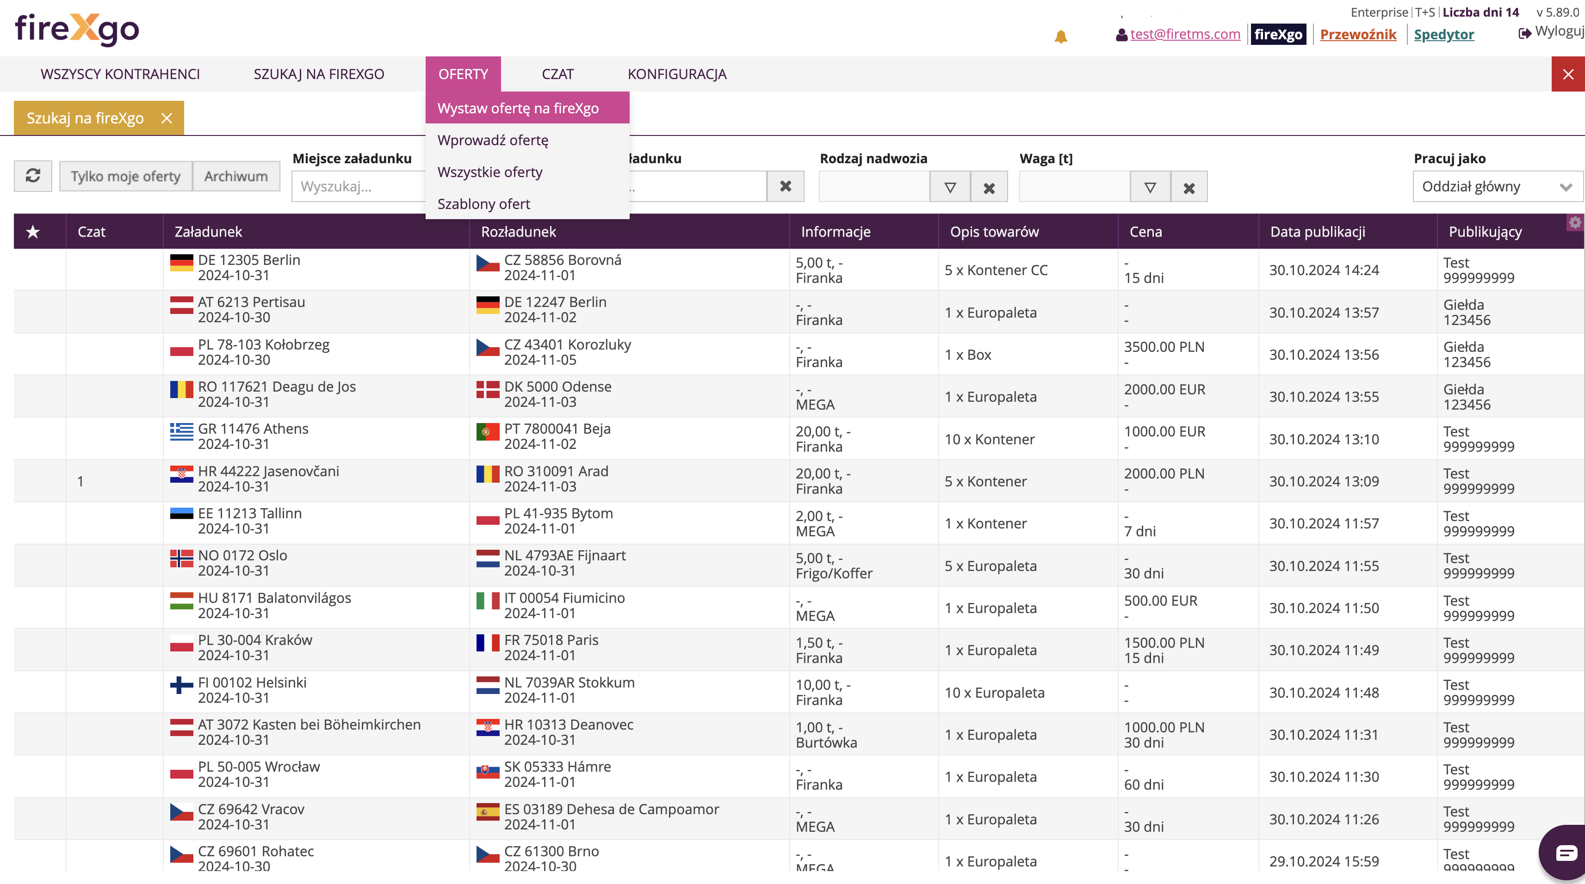This screenshot has height=884, width=1585.
Task: Click the refresh offers icon button
Action: [x=32, y=176]
